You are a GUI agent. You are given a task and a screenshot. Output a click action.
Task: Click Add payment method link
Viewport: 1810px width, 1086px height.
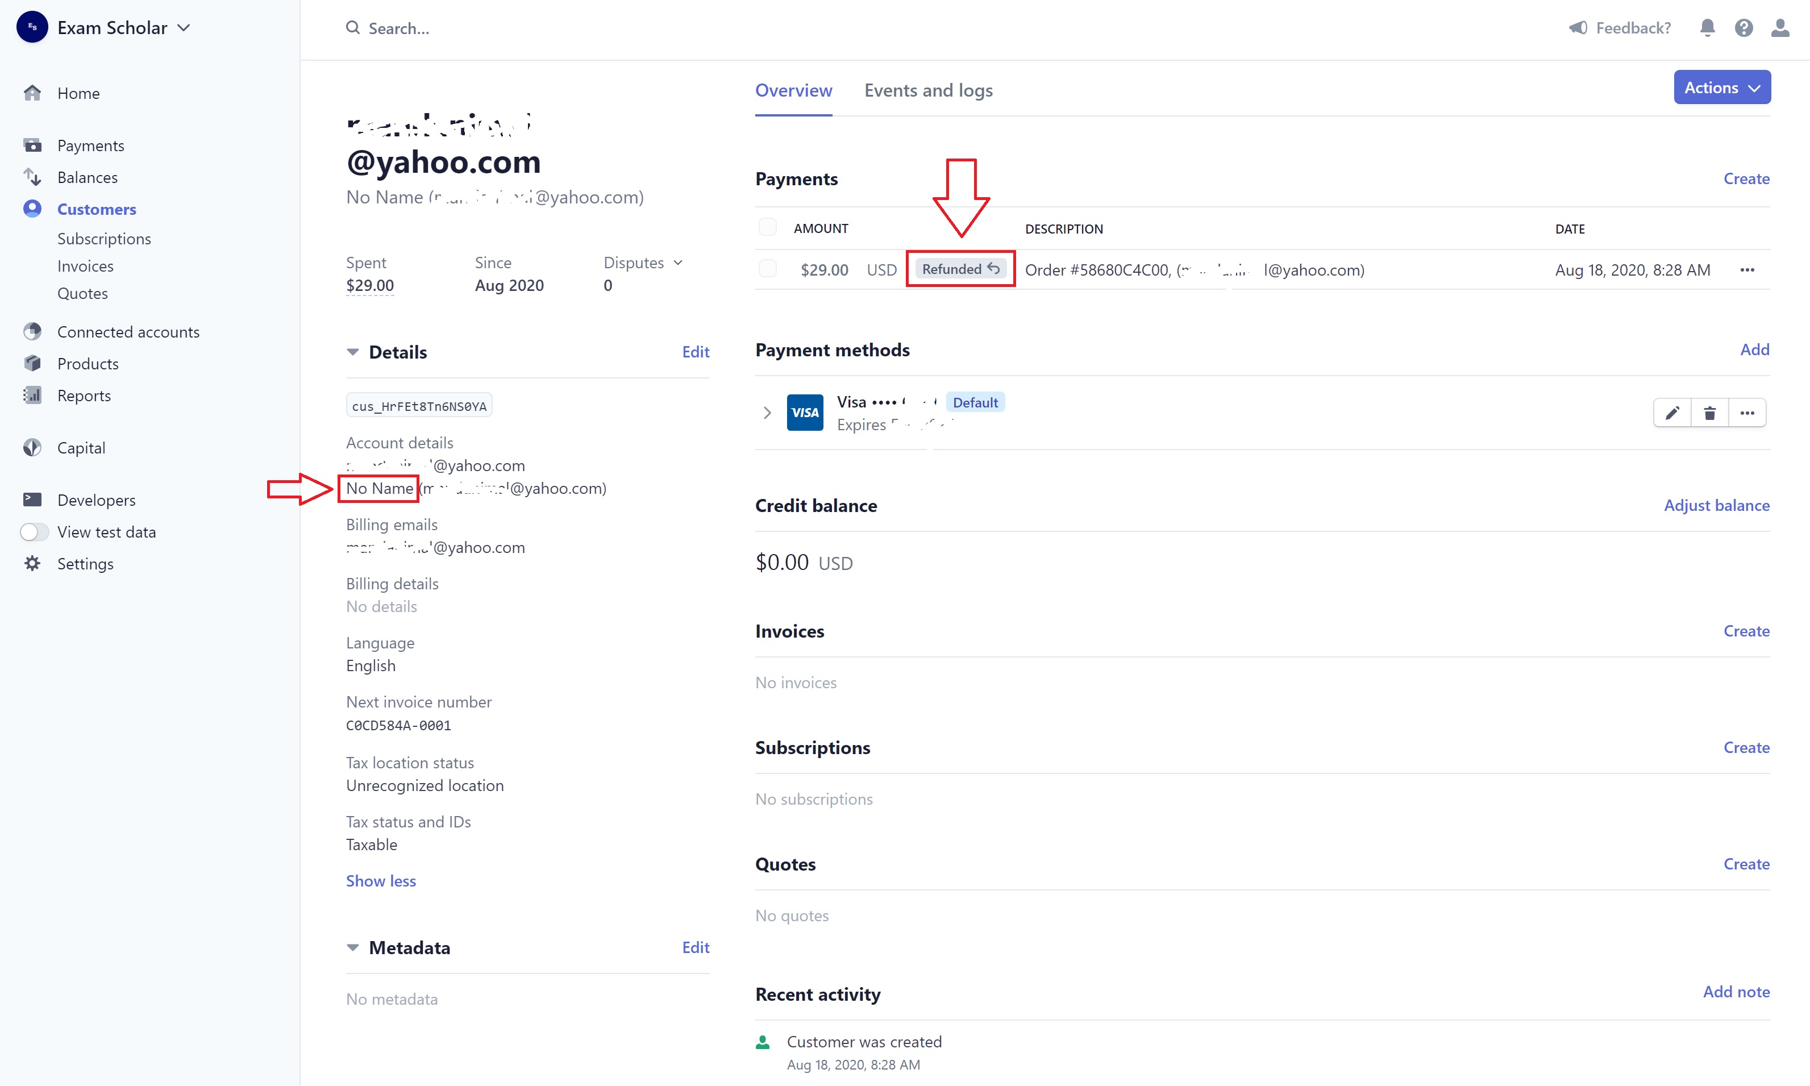tap(1754, 350)
